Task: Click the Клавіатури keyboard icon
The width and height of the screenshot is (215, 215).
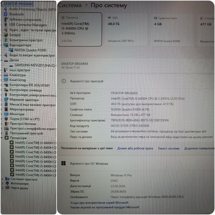Action: 6,75
